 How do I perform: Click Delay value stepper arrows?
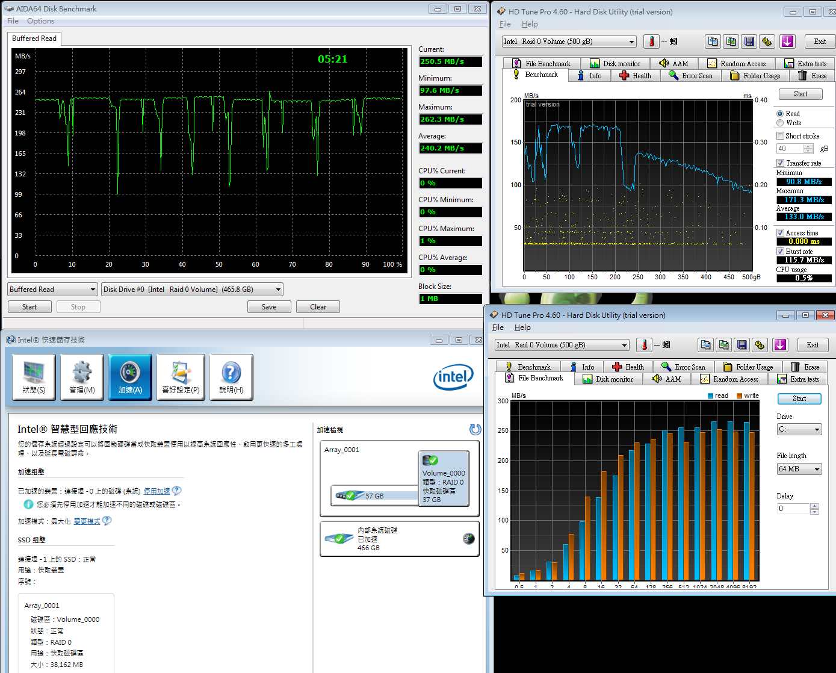814,509
